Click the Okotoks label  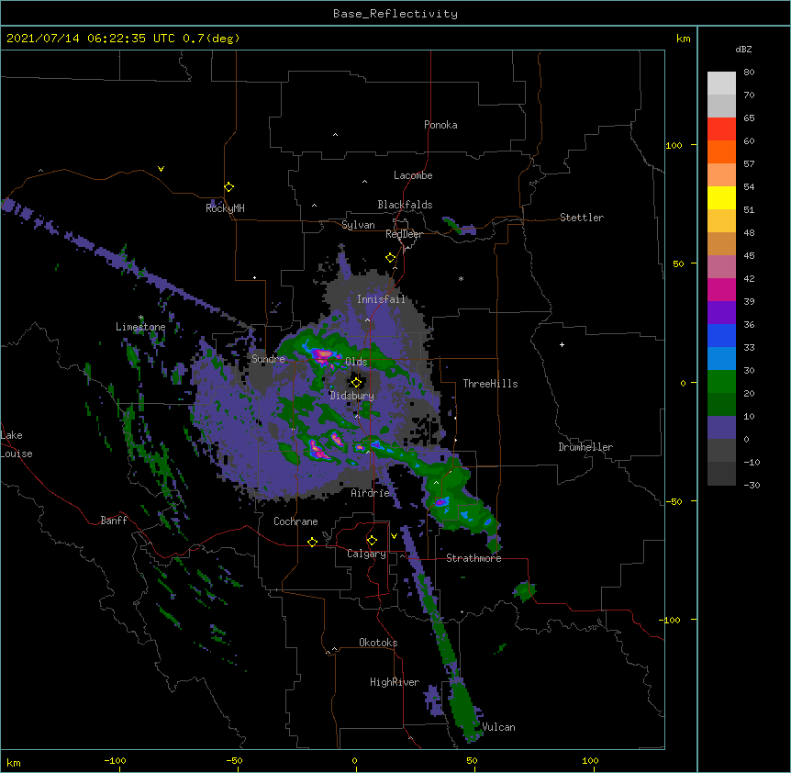click(x=378, y=643)
